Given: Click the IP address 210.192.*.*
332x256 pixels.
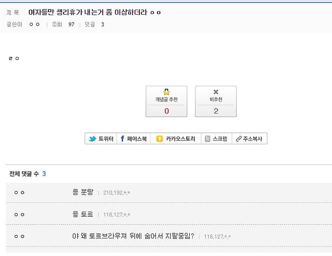Looking at the screenshot, I should click(x=117, y=193).
